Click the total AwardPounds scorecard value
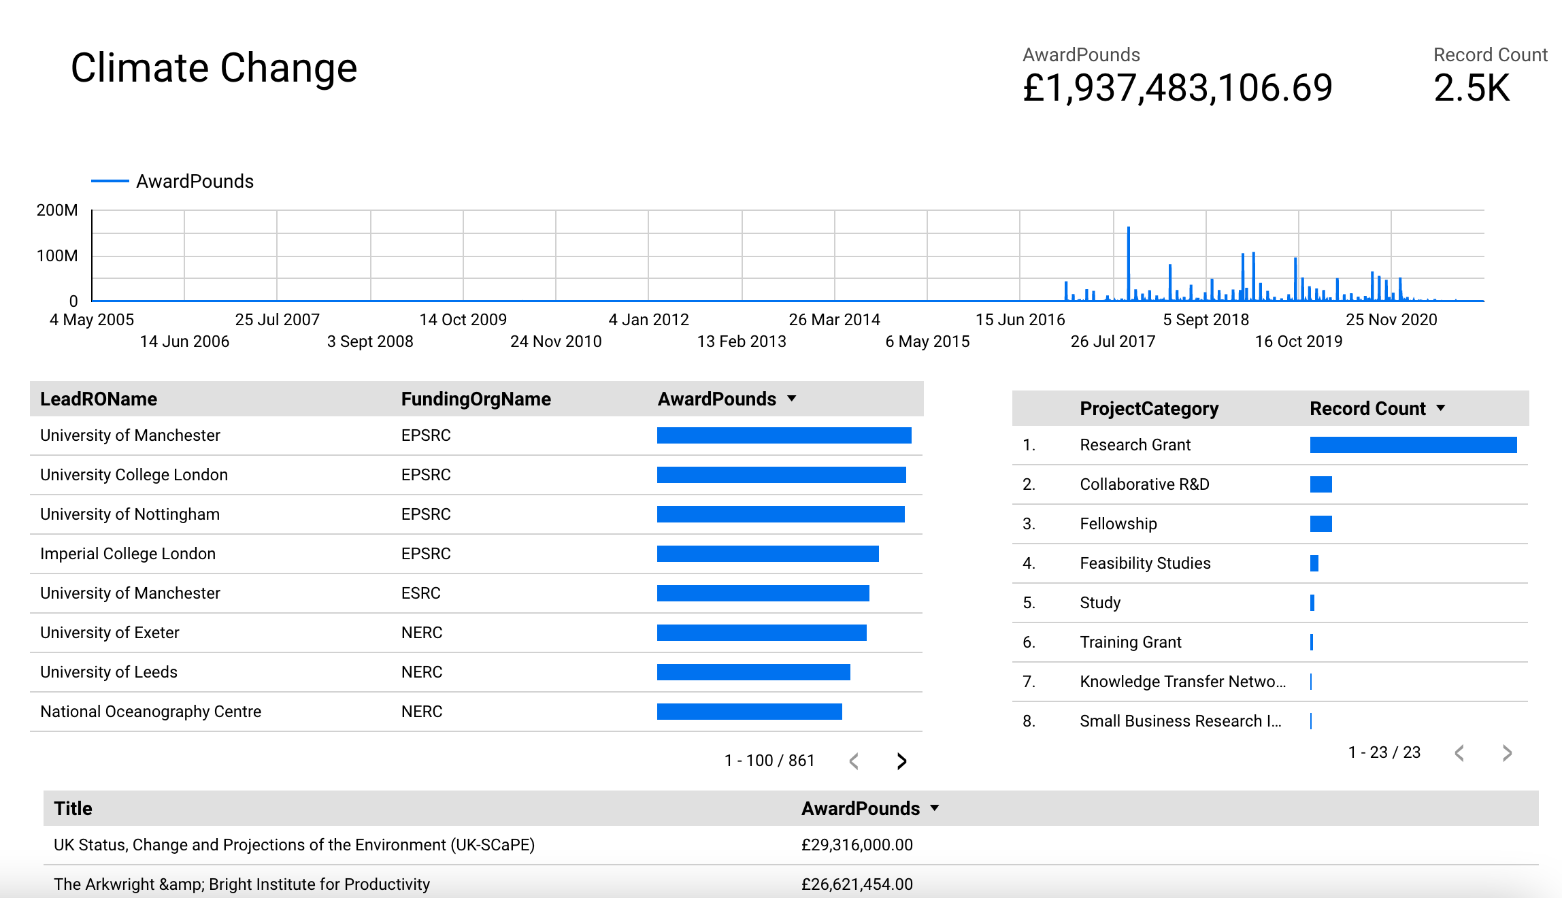The height and width of the screenshot is (898, 1562). (x=1177, y=88)
